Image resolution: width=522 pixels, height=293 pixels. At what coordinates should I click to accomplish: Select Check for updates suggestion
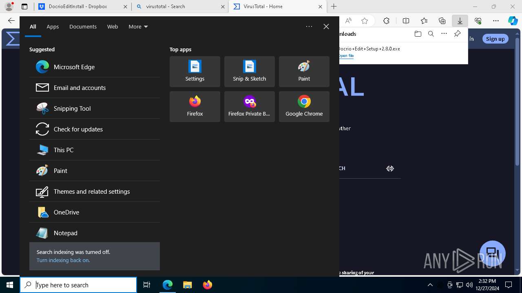pyautogui.click(x=95, y=129)
